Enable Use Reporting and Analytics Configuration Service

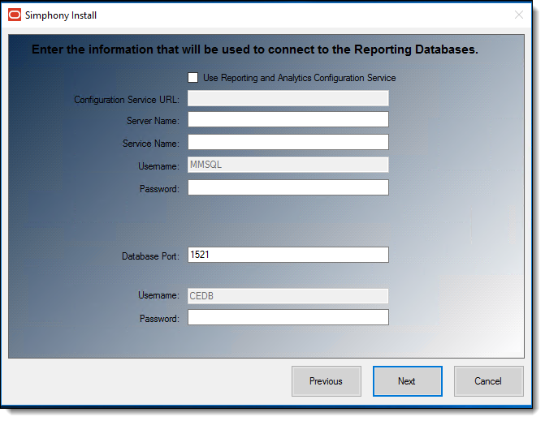[193, 77]
